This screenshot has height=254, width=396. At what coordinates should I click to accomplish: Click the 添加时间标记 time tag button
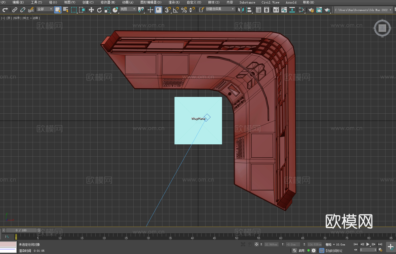click(x=334, y=251)
